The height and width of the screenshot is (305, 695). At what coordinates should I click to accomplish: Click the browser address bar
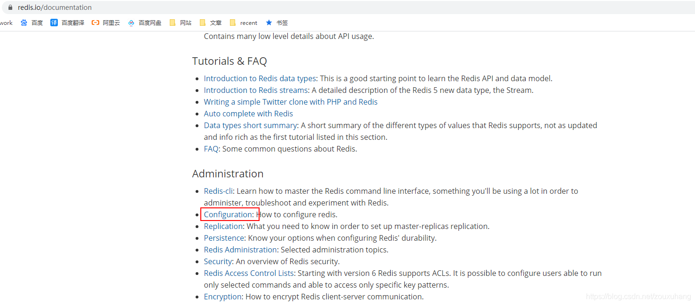pos(55,7)
